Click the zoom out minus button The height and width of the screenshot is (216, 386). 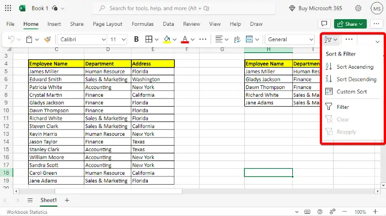coord(345,212)
